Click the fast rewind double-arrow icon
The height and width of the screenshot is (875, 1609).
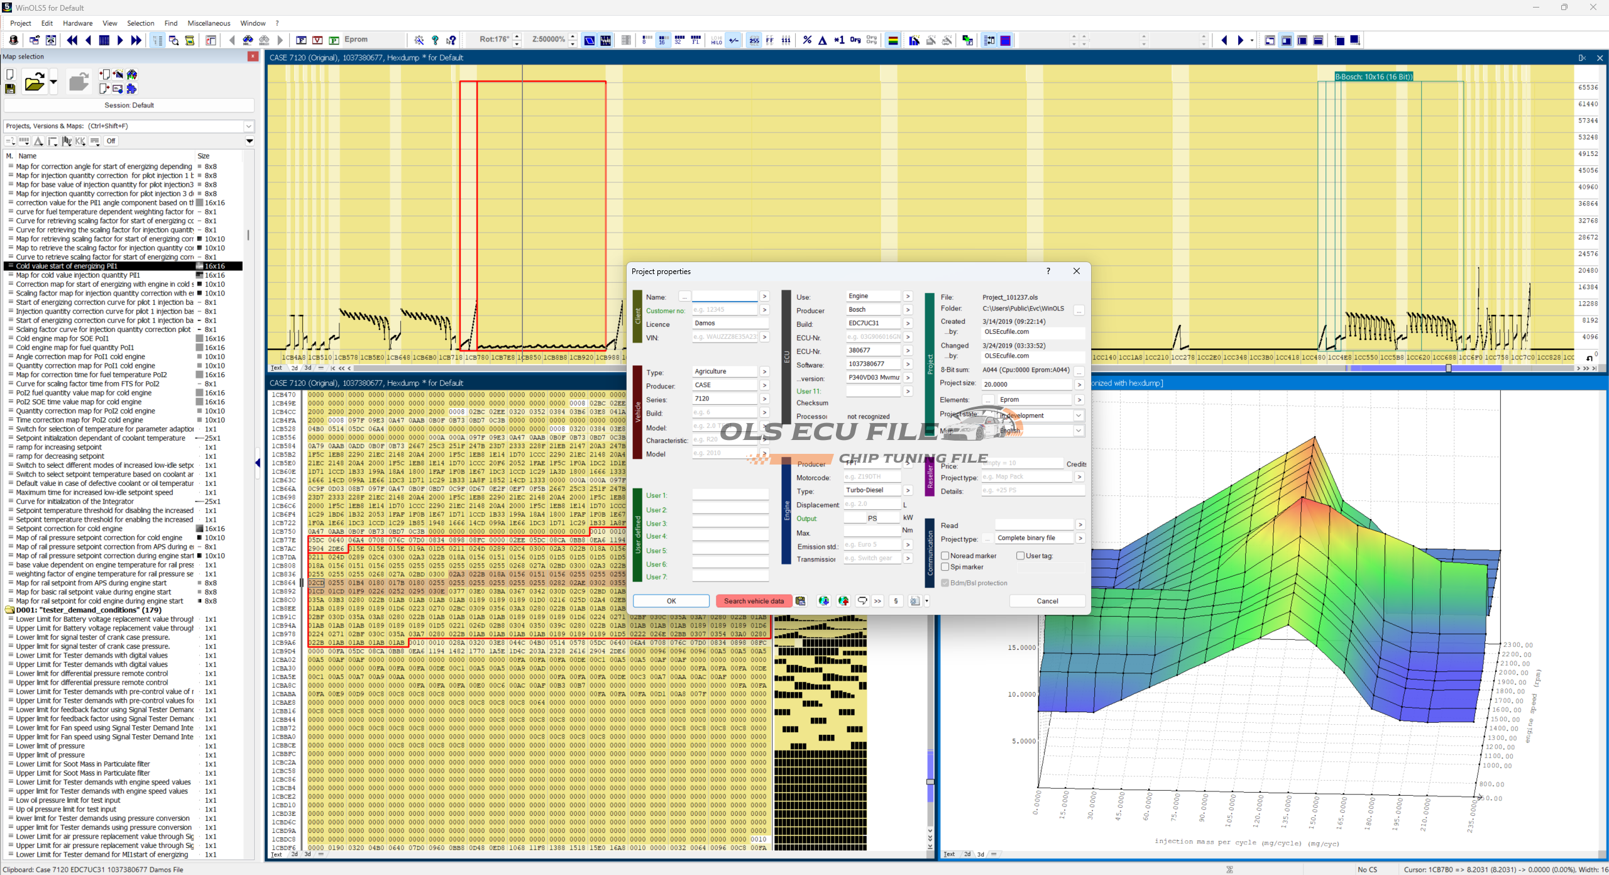click(x=72, y=40)
